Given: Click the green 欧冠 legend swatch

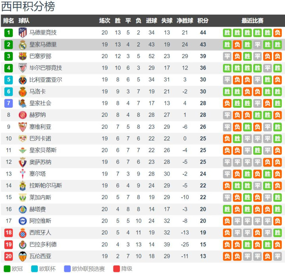Looking at the screenshot, I should (x=7, y=269).
